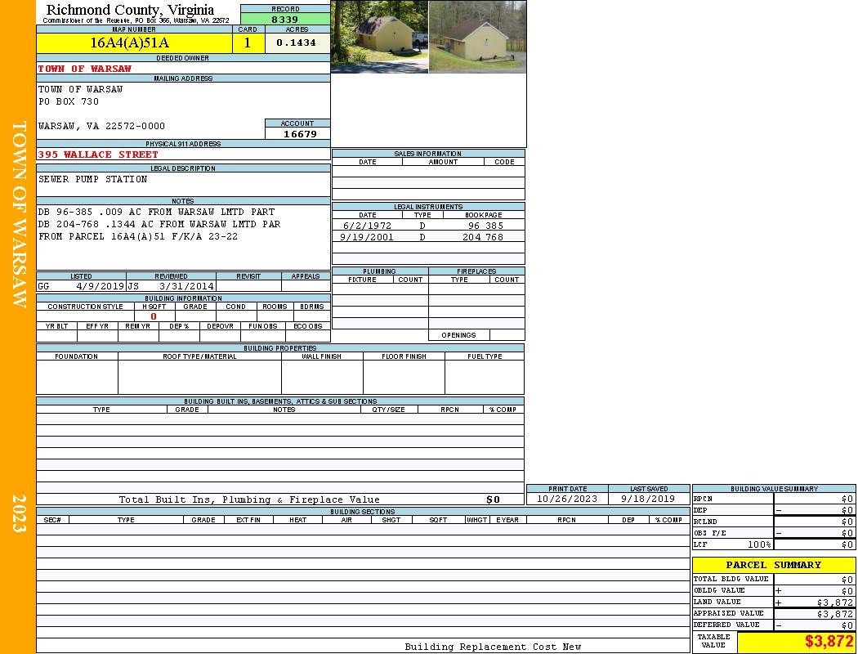Viewport: 858px width, 654px height.
Task: Click the left pump station photo thumbnail
Action: click(x=379, y=37)
